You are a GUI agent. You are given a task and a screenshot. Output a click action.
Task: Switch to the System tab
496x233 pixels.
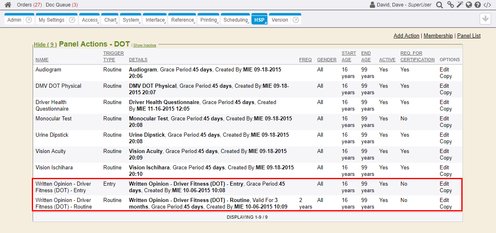pyautogui.click(x=131, y=20)
